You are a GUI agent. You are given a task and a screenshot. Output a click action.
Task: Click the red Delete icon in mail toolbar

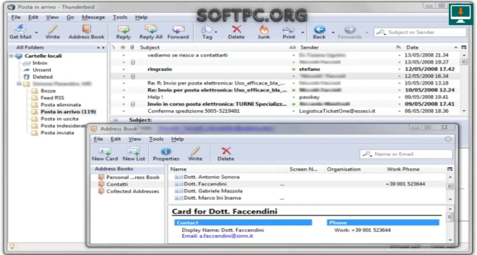[236, 29]
